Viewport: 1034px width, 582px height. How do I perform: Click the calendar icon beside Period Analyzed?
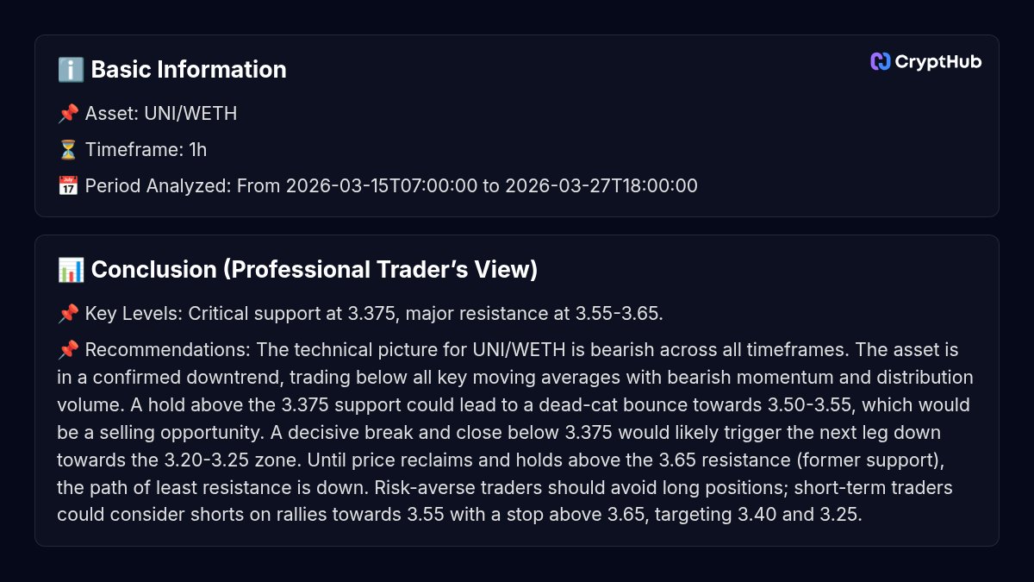click(68, 186)
